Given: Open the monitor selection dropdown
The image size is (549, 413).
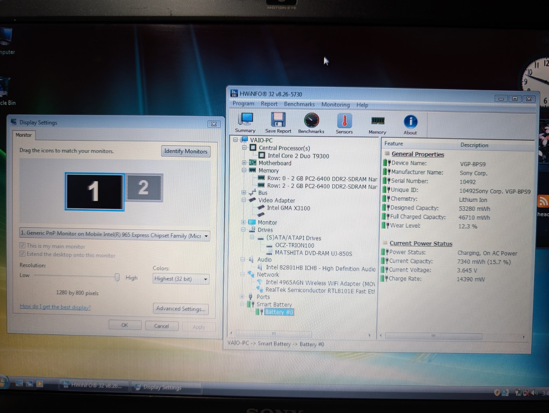Looking at the screenshot, I should pyautogui.click(x=206, y=236).
